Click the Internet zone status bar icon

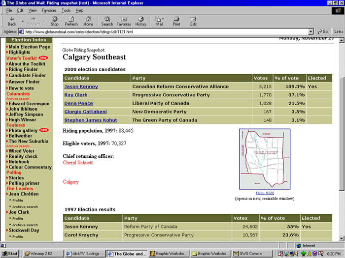[299, 246]
